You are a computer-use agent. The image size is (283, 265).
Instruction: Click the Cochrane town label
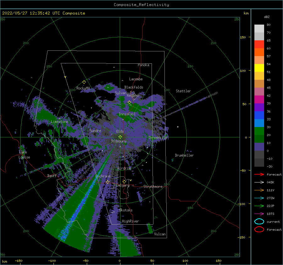pyautogui.click(x=103, y=176)
